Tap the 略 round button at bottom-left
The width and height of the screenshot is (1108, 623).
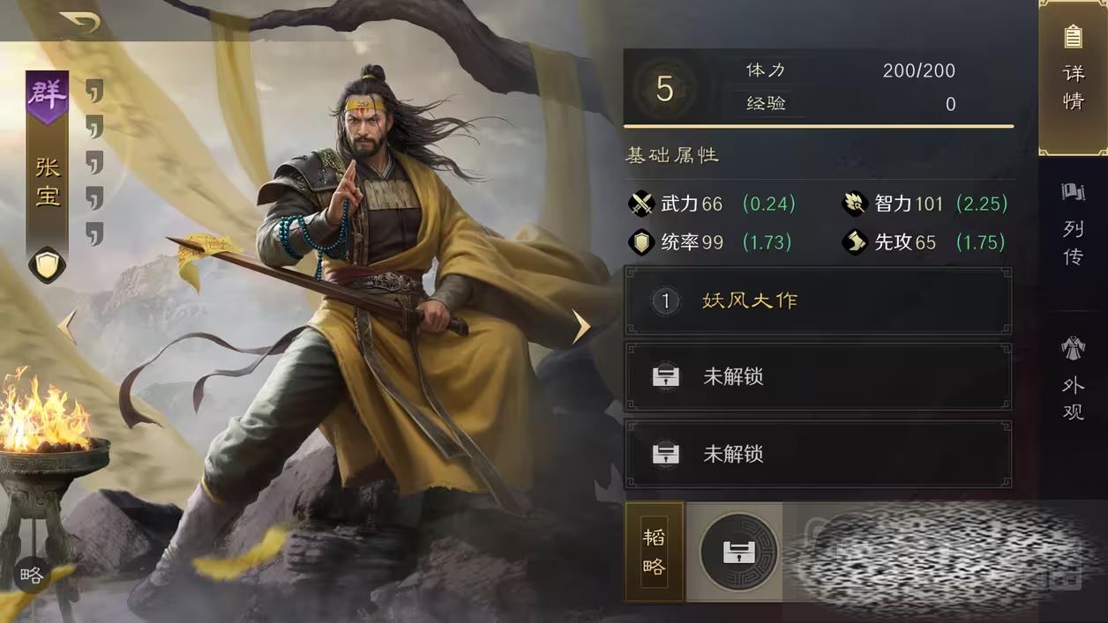pyautogui.click(x=32, y=575)
